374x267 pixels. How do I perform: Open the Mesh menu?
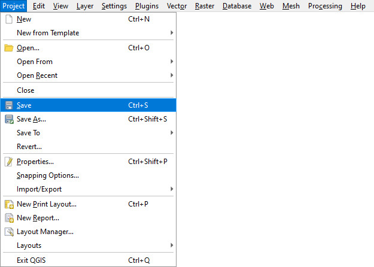(291, 6)
